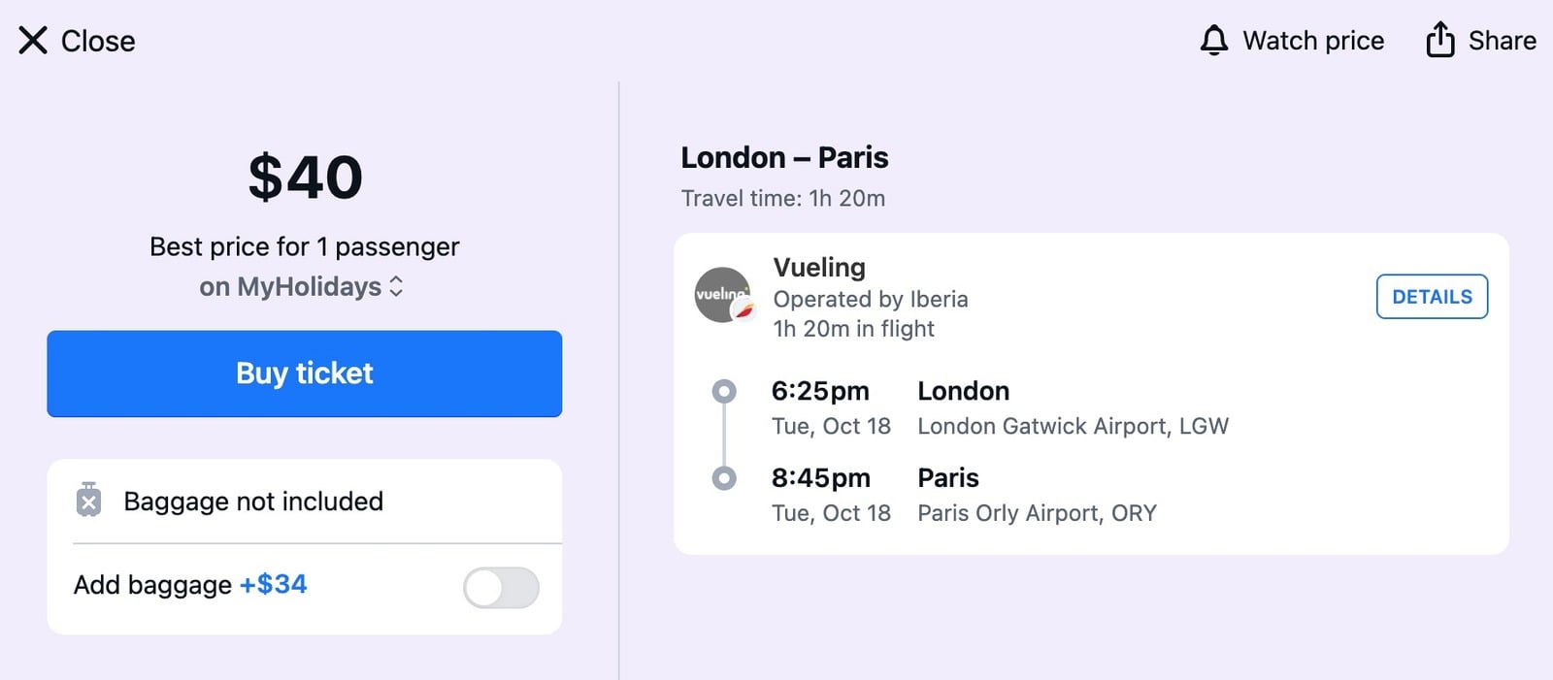
Task: Click Buy ticket button
Action: pyautogui.click(x=305, y=373)
